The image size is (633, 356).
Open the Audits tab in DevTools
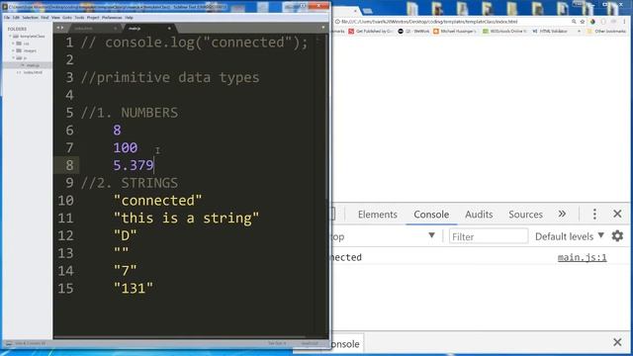pos(479,215)
